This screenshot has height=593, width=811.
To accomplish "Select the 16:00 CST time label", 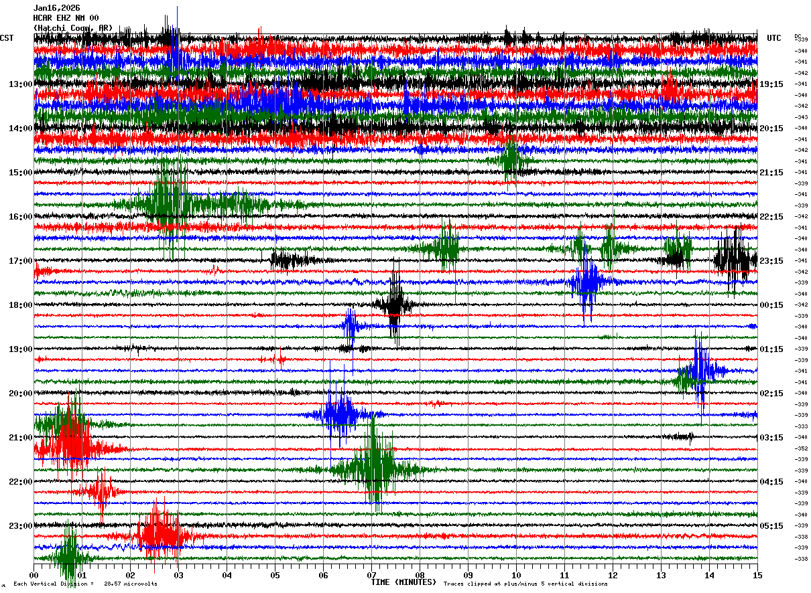I will click(x=21, y=217).
